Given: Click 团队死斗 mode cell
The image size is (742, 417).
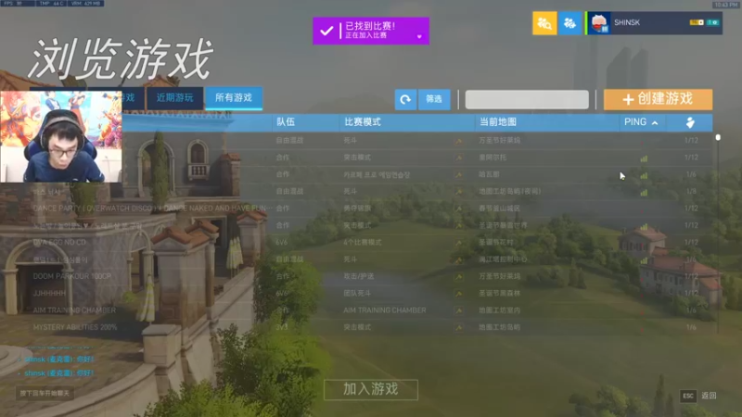Looking at the screenshot, I should (357, 294).
